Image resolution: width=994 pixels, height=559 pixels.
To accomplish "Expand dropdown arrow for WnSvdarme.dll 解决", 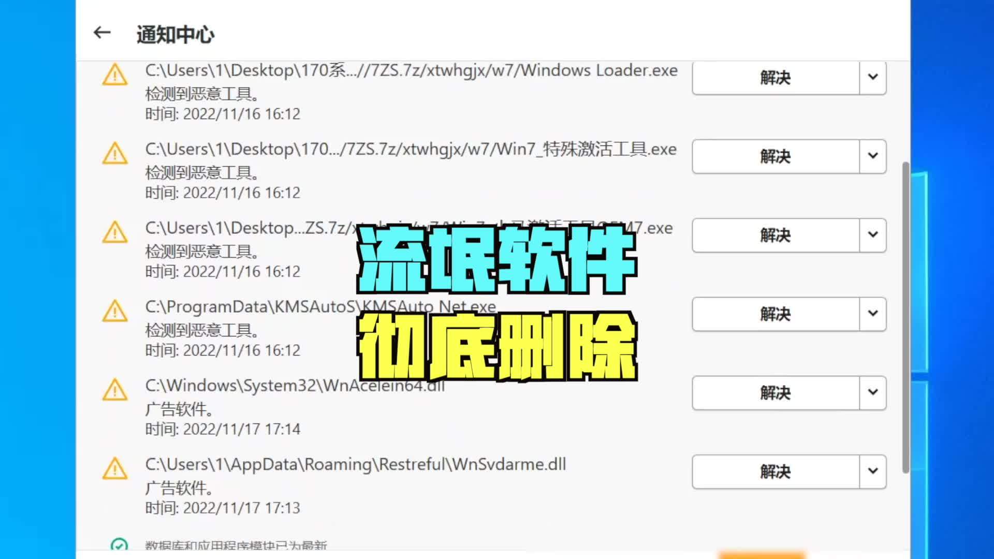I will 873,471.
